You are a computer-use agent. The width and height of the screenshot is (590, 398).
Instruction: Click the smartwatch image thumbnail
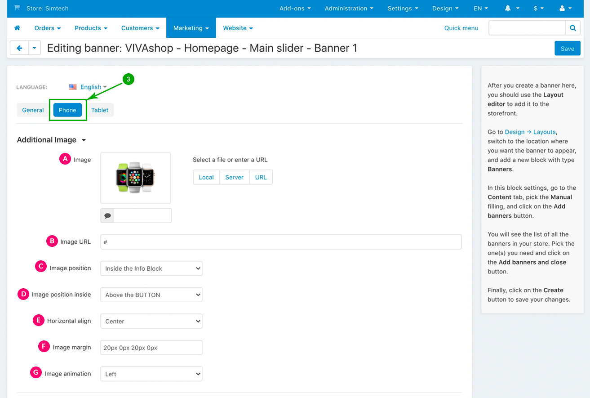point(135,178)
